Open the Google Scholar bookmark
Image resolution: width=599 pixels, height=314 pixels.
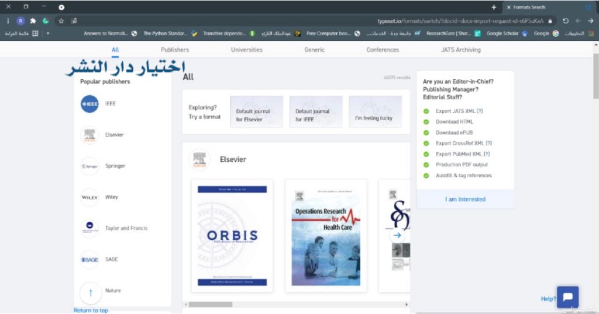[507, 33]
